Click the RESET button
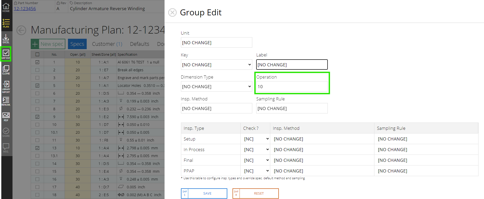This screenshot has height=199, width=484. tap(256, 194)
